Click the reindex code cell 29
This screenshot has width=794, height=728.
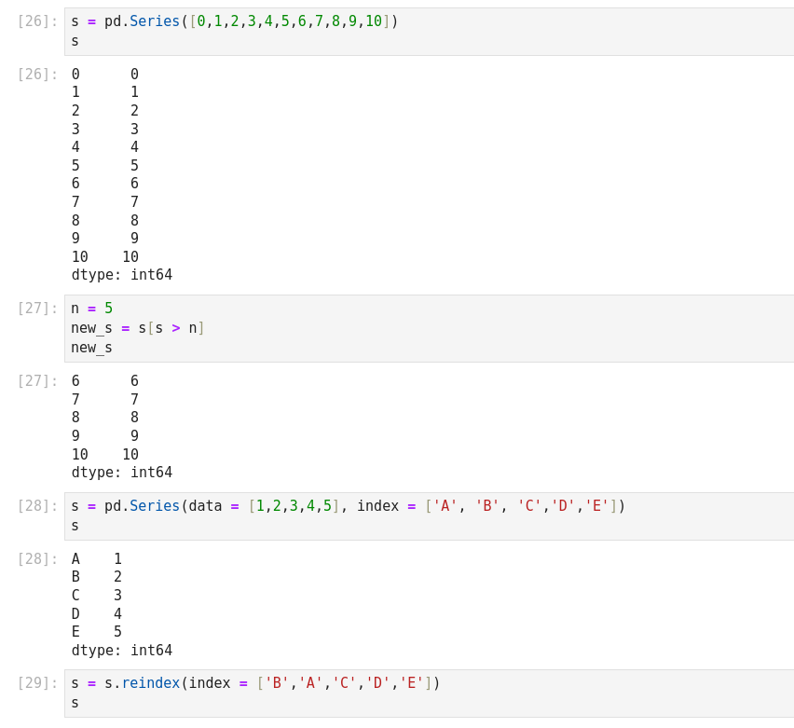coord(429,693)
